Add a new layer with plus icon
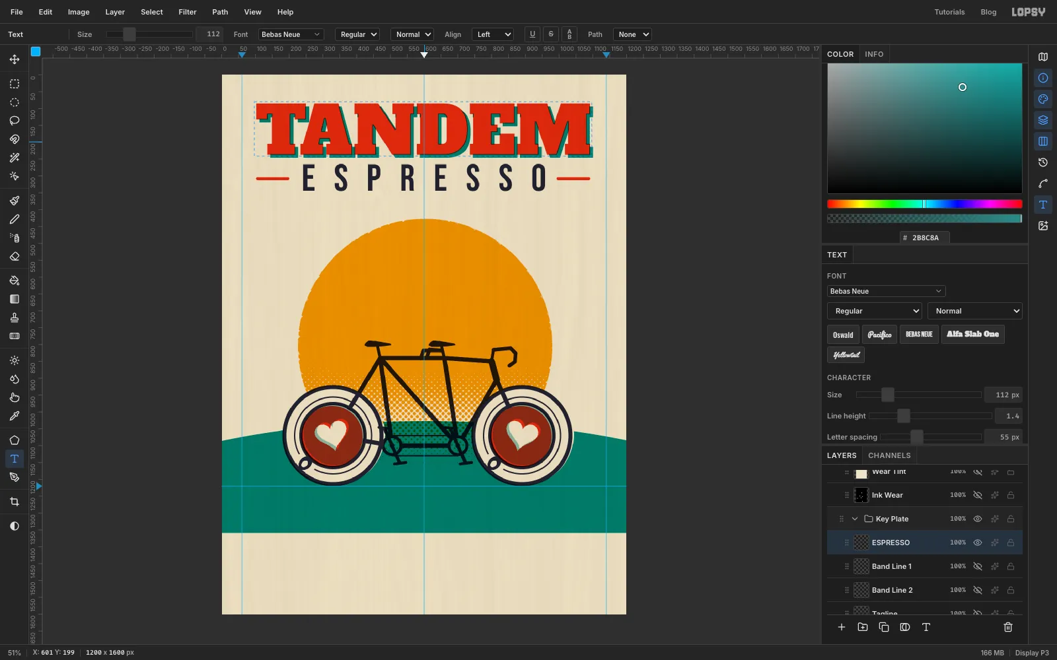Screen dimensions: 1057x660 pos(842,627)
